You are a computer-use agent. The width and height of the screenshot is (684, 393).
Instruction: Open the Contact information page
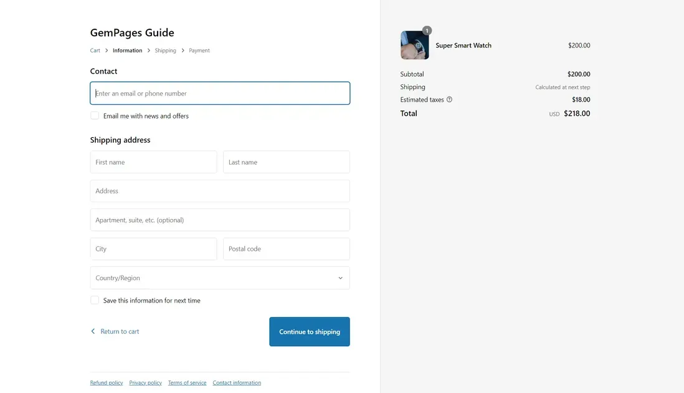[237, 382]
